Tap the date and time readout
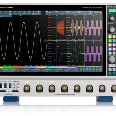 tap(96, 12)
